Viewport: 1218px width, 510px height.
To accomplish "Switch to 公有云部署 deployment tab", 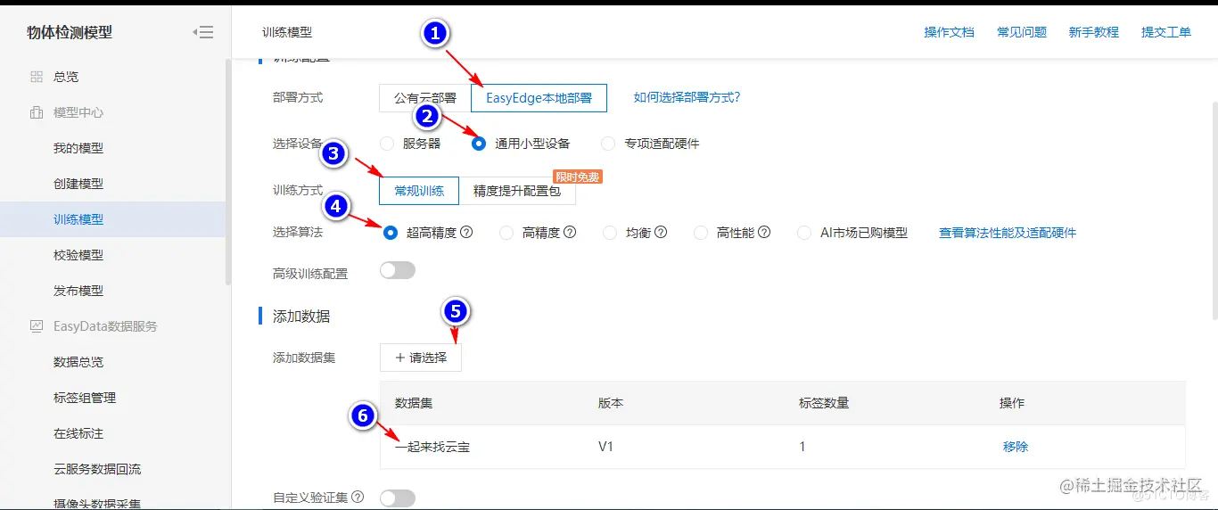I will 425,98.
